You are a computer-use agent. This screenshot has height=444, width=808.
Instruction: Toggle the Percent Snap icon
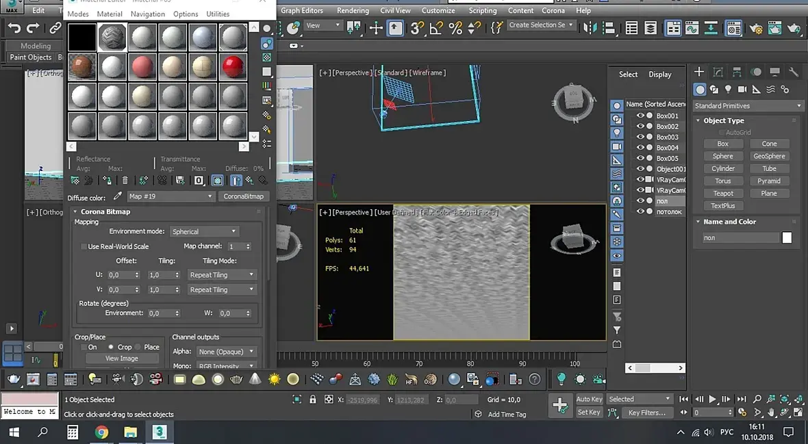click(455, 28)
